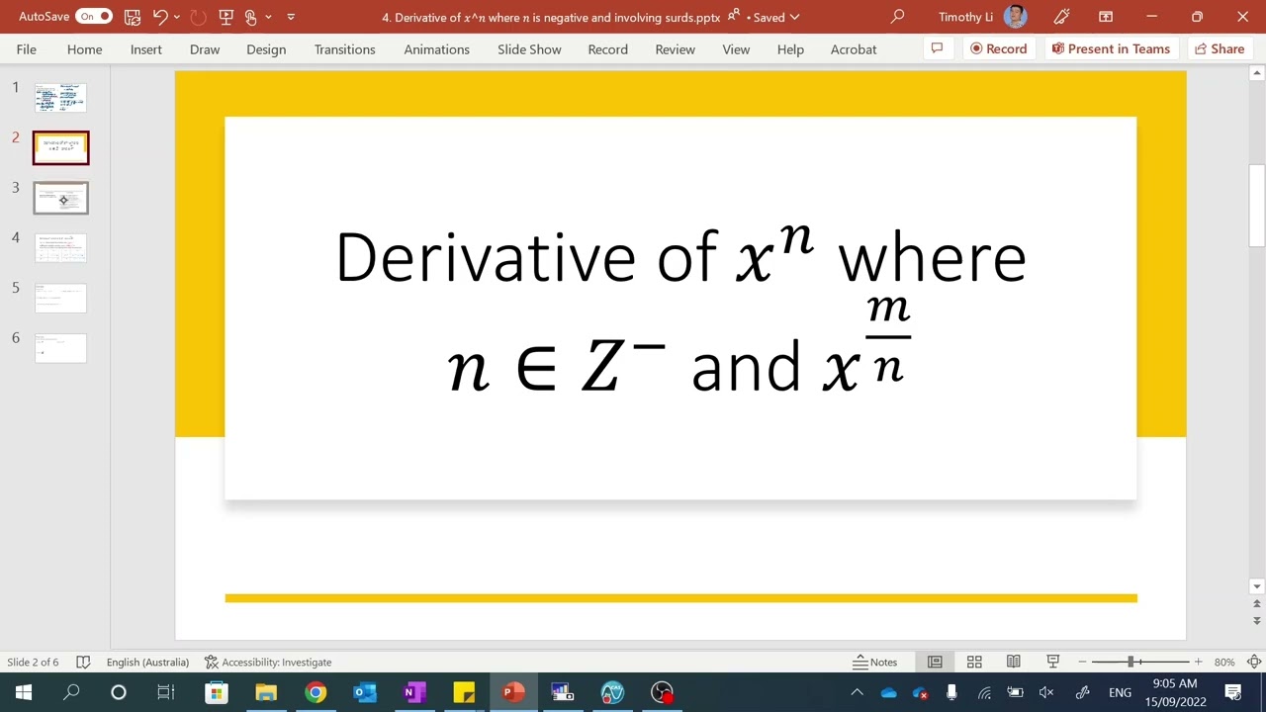Image resolution: width=1266 pixels, height=712 pixels.
Task: Toggle the Notes pane
Action: pyautogui.click(x=875, y=663)
